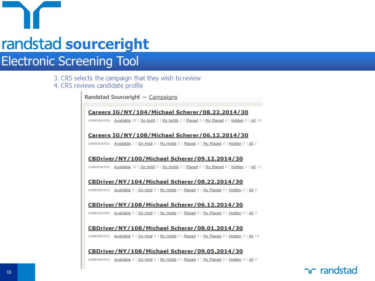Show Placed for CBDriver/NY/108 08.01.2014

pos(190,236)
